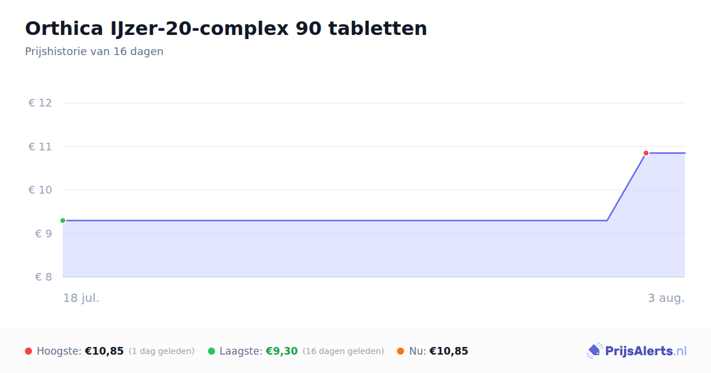
Task: Click the orange Nu legend dot
Action: click(401, 351)
